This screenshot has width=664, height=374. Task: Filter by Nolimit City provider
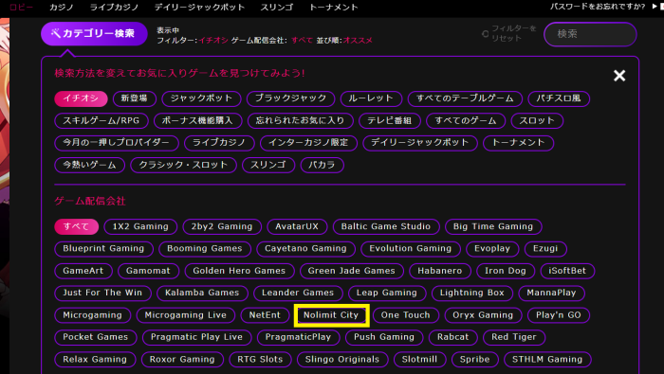[331, 315]
